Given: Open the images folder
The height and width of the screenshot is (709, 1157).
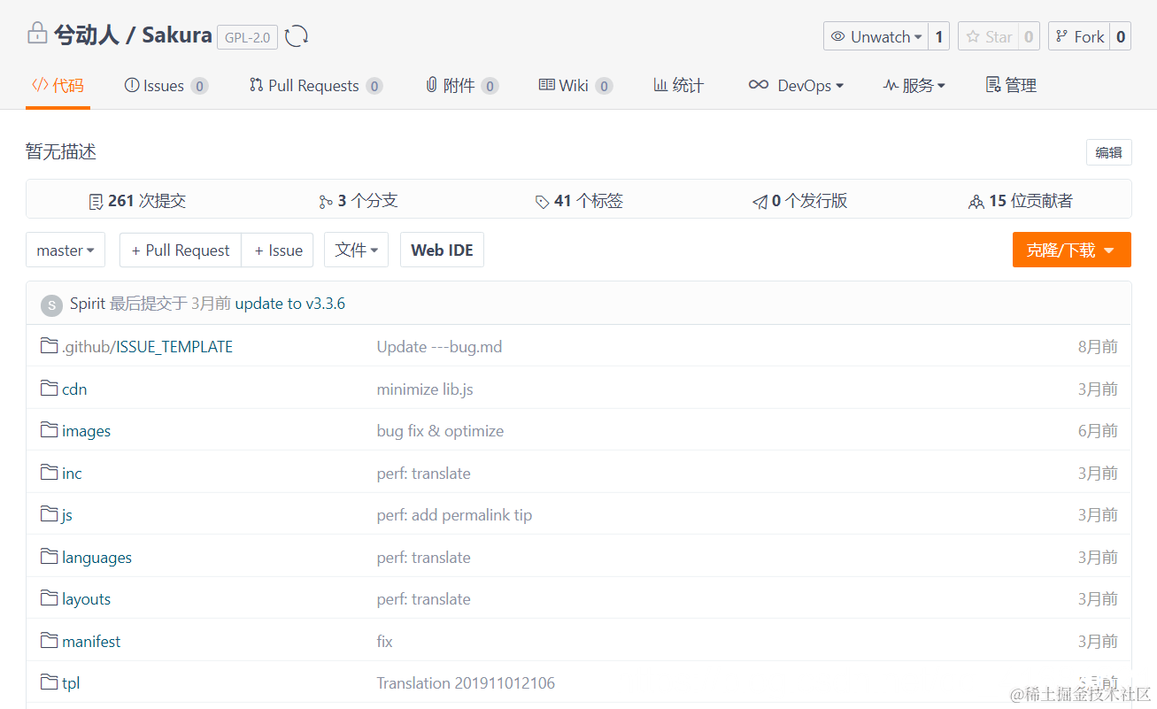Looking at the screenshot, I should tap(87, 431).
